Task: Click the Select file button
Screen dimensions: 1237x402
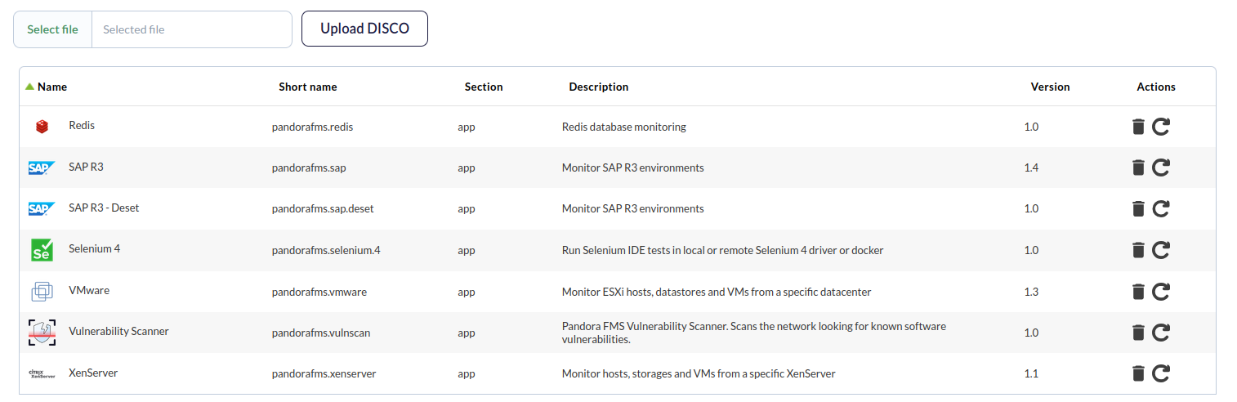Action: pyautogui.click(x=53, y=29)
